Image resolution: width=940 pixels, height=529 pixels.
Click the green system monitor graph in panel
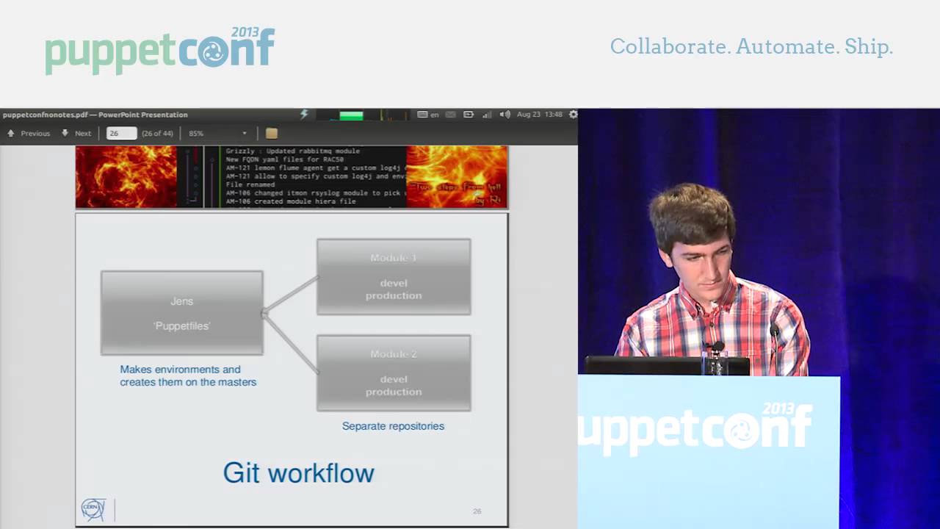point(351,115)
